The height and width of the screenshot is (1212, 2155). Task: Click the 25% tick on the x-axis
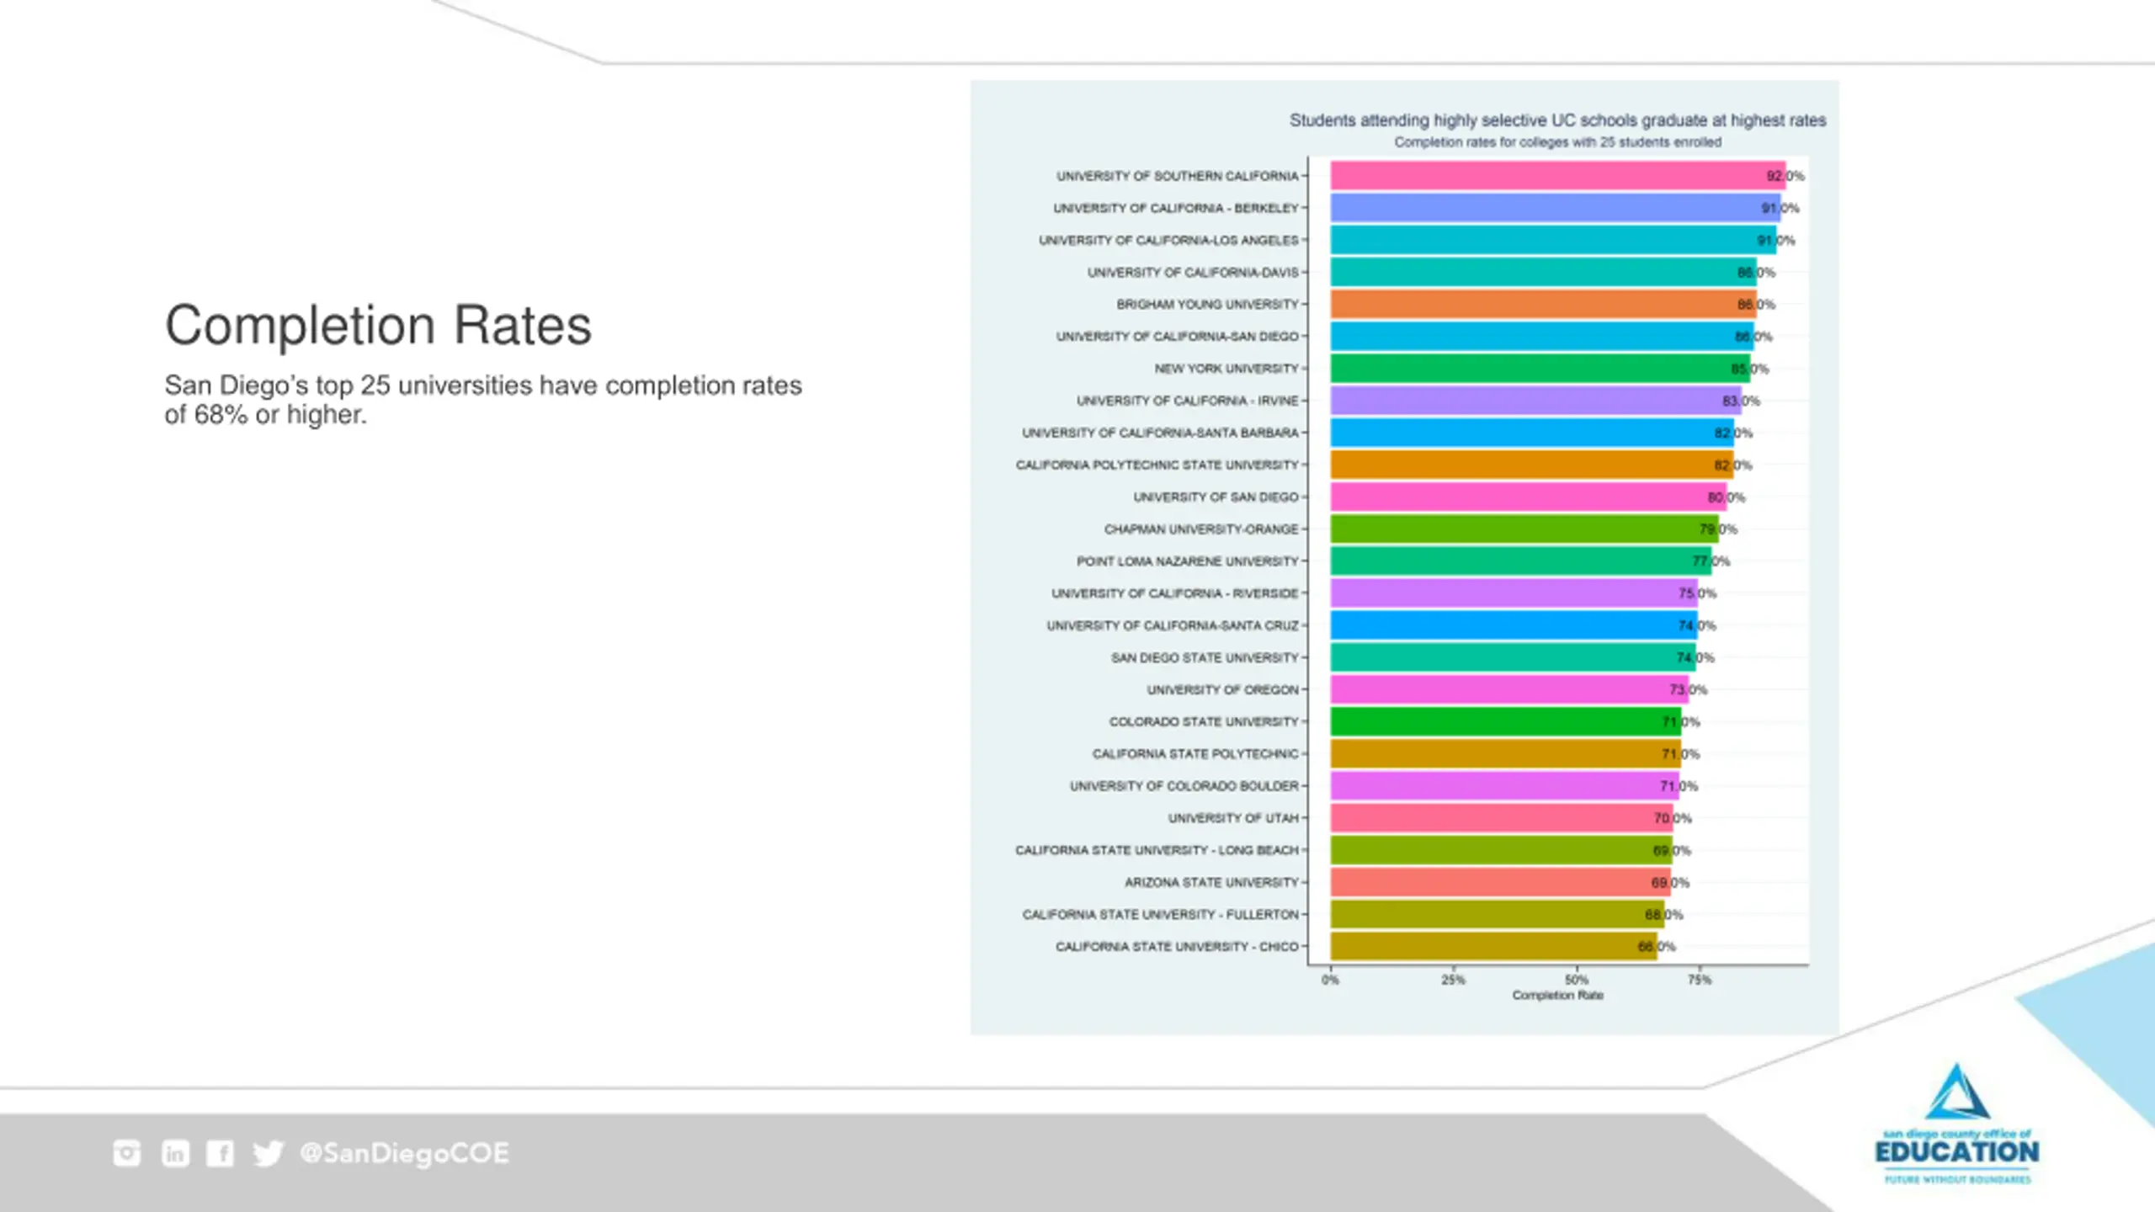[x=1453, y=980]
